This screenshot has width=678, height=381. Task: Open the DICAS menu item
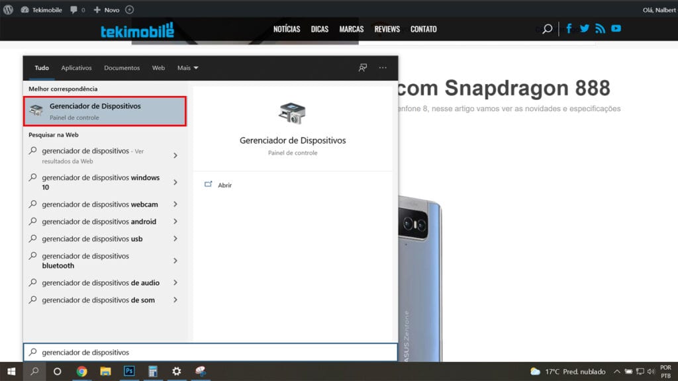(320, 29)
